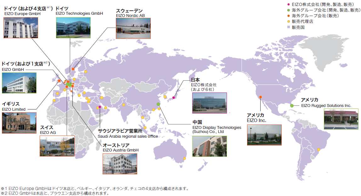The image size is (361, 196).
Task: Click the ※2 footnote about EIZO GmbH
Action: tap(55, 193)
